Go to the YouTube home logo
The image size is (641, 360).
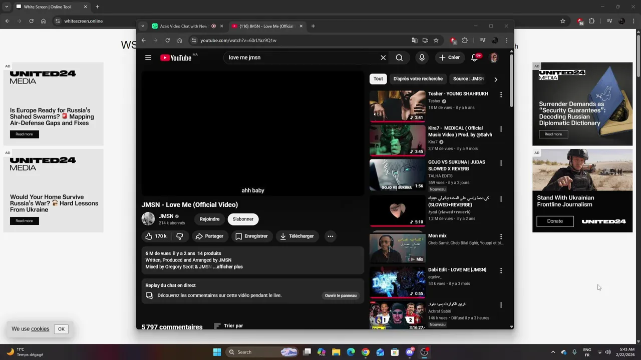176,57
